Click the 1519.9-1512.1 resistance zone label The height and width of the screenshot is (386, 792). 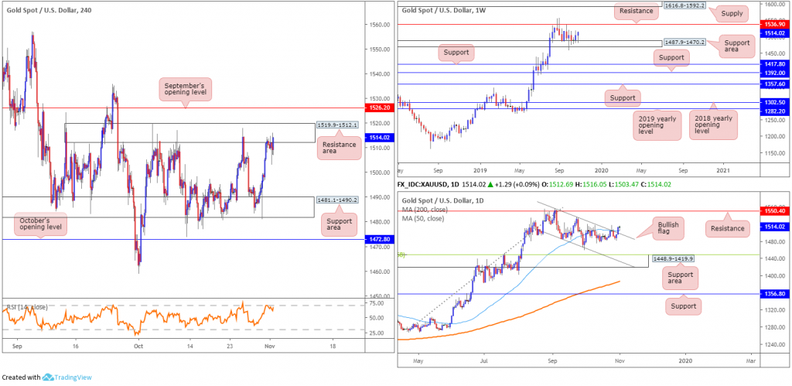[337, 125]
